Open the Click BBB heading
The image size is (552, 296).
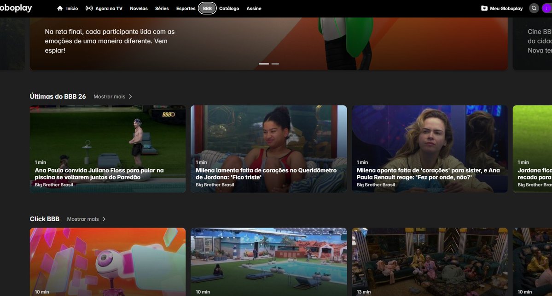coord(45,219)
